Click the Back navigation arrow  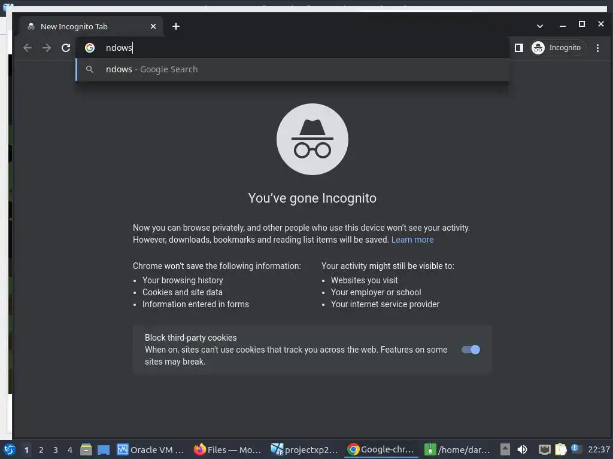(28, 48)
